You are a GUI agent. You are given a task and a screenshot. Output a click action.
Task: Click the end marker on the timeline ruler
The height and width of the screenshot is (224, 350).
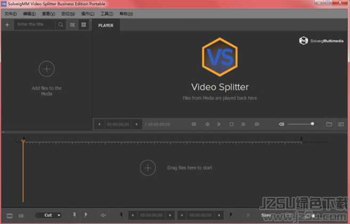click(301, 139)
